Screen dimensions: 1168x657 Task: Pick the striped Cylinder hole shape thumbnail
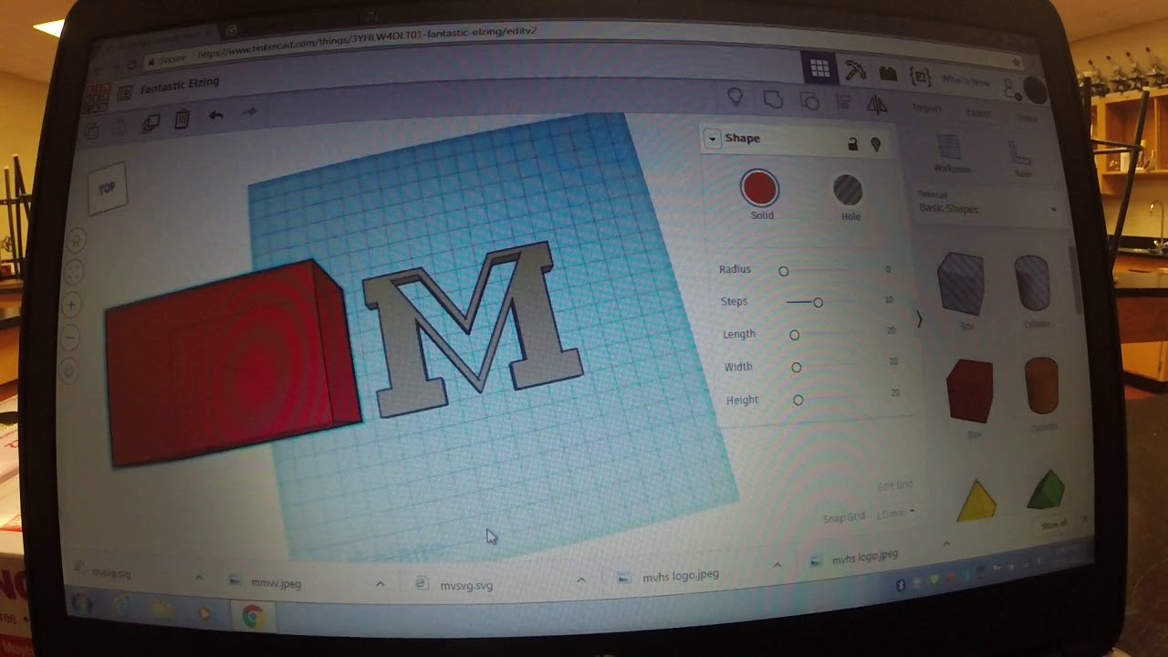click(x=1034, y=284)
